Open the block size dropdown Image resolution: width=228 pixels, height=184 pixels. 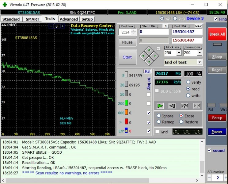pyautogui.click(x=179, y=53)
